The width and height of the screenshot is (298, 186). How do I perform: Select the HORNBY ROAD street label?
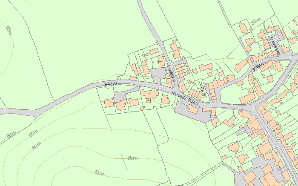(x=185, y=98)
